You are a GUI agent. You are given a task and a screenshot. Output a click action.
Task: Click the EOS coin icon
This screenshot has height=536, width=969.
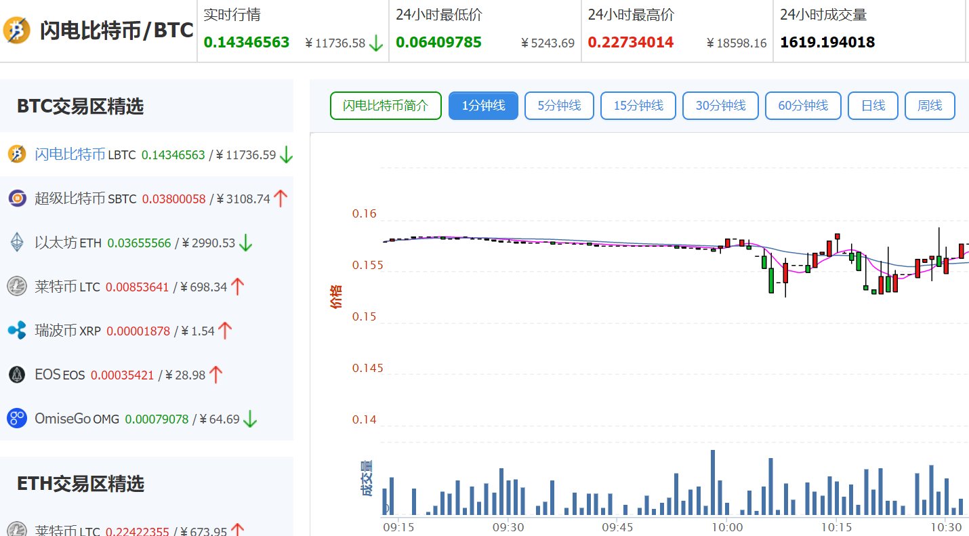point(17,374)
